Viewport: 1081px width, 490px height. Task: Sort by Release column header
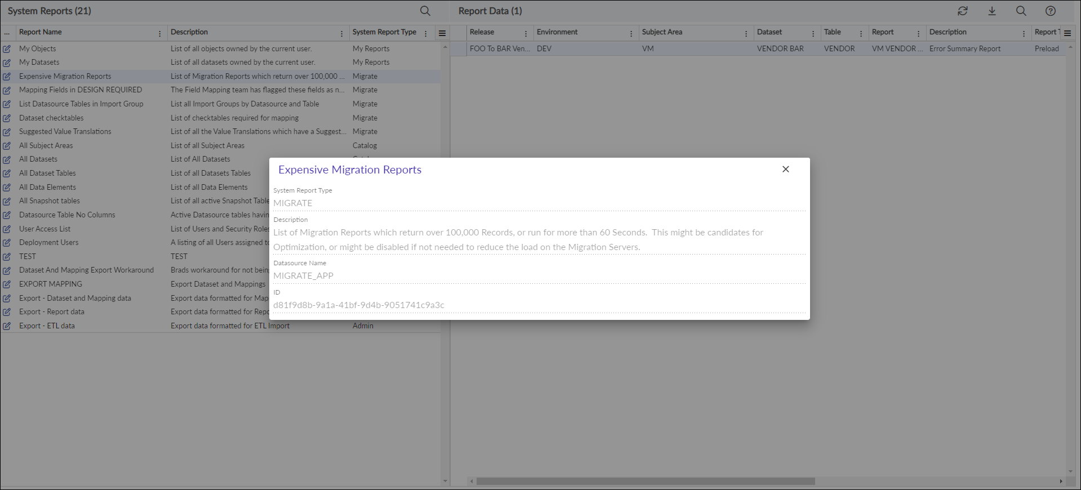click(x=482, y=32)
